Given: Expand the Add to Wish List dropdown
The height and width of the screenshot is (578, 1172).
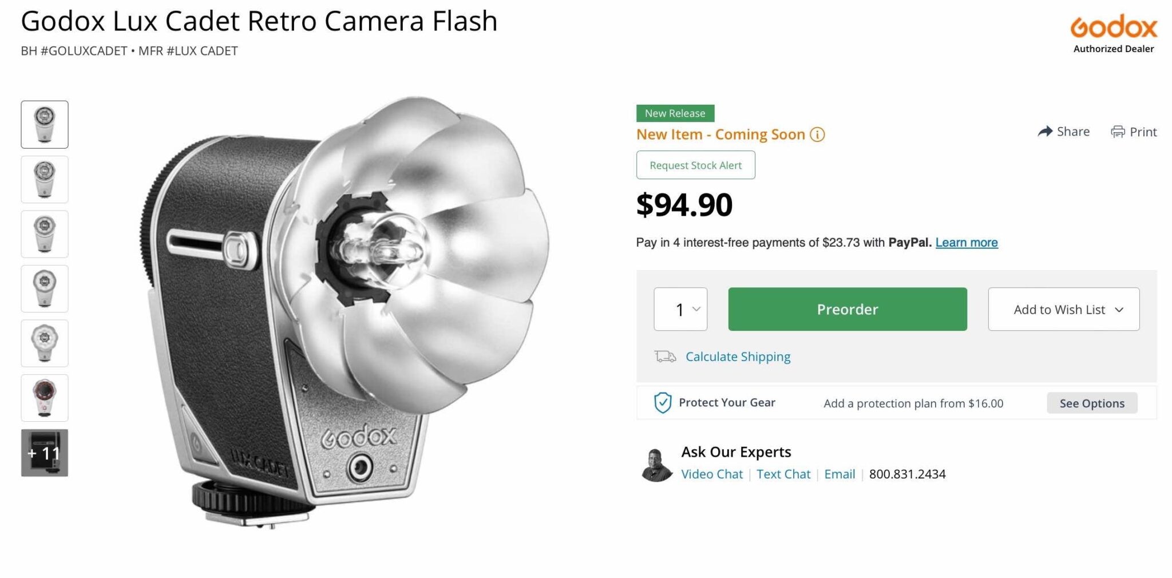Looking at the screenshot, I should 1063,309.
